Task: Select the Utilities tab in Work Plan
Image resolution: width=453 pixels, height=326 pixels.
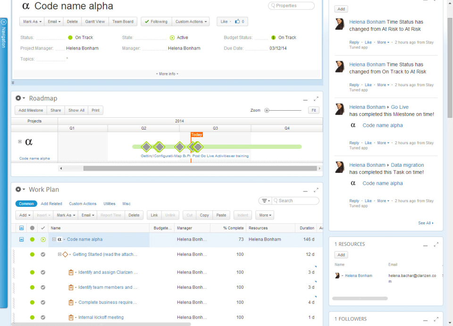Action: click(x=109, y=204)
